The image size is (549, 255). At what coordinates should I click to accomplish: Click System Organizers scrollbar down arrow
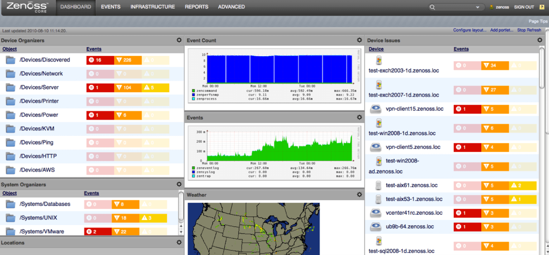tap(181, 232)
